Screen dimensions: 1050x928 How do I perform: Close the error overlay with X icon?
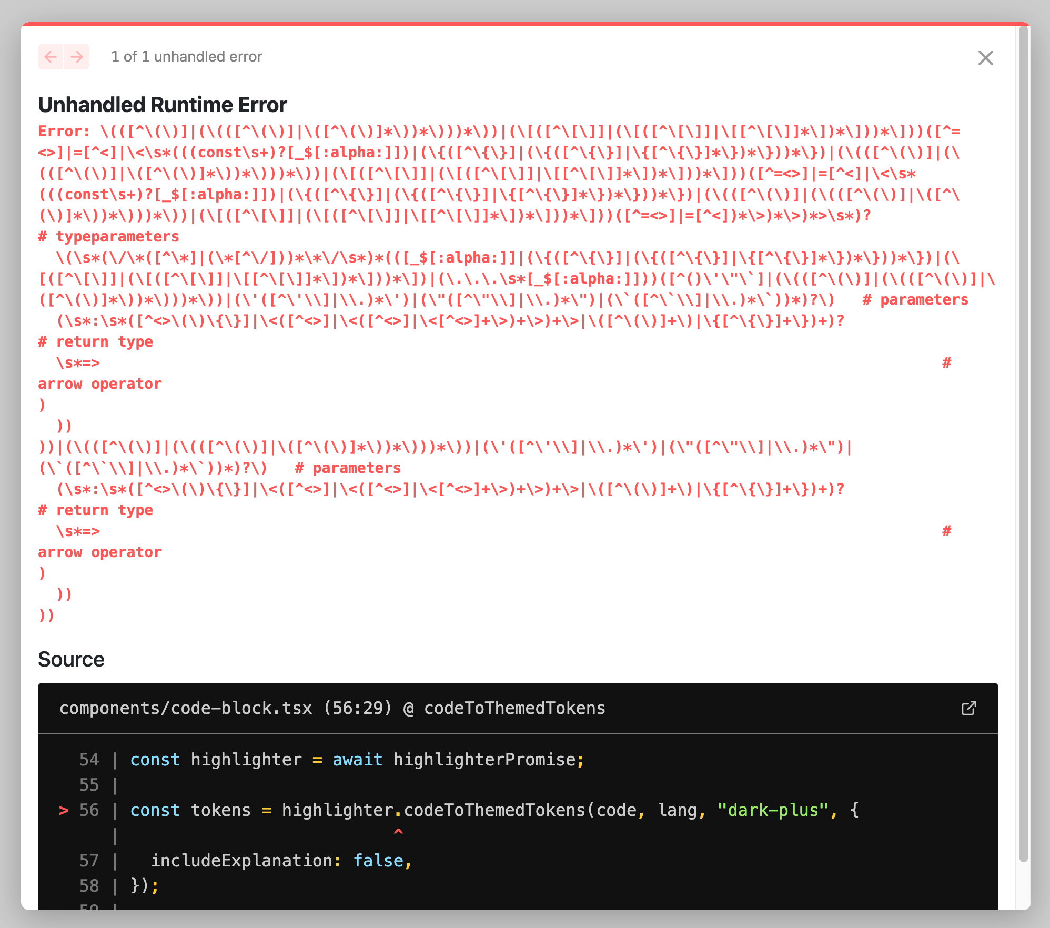tap(985, 58)
